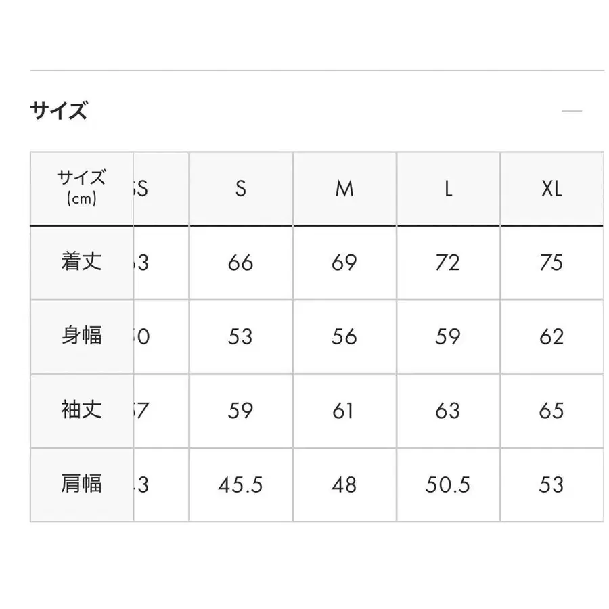The image size is (609, 609).
Task: Click the 45.5 肩幅 value for size S
Action: click(x=240, y=484)
